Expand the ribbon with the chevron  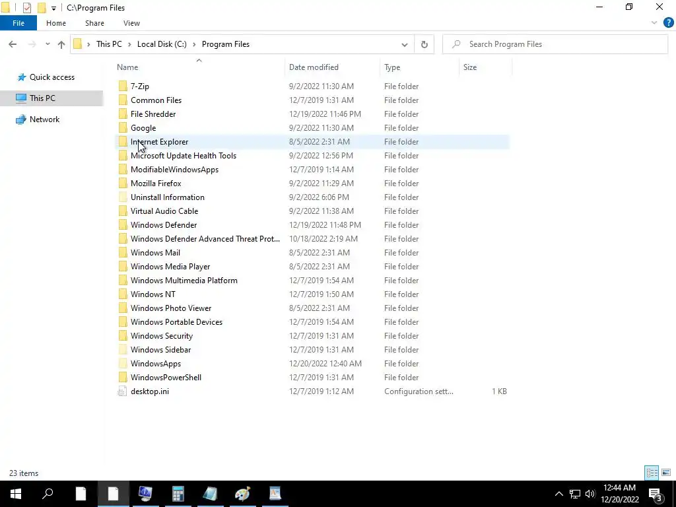click(654, 23)
